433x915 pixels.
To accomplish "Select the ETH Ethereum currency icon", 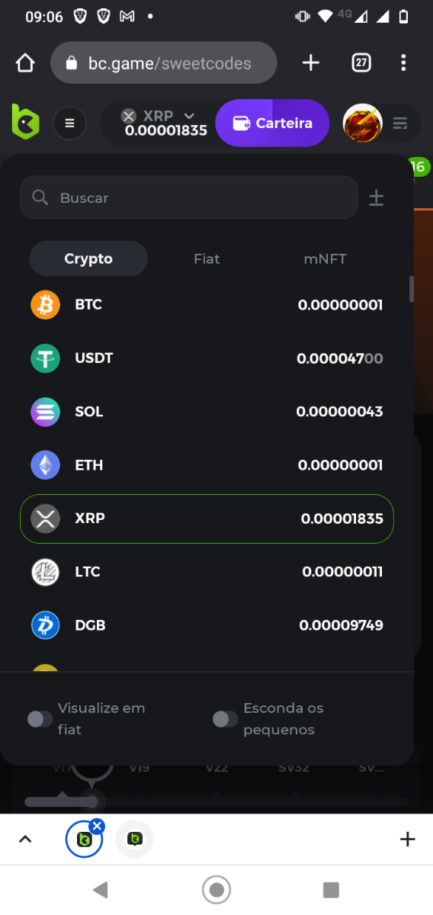I will [x=45, y=465].
